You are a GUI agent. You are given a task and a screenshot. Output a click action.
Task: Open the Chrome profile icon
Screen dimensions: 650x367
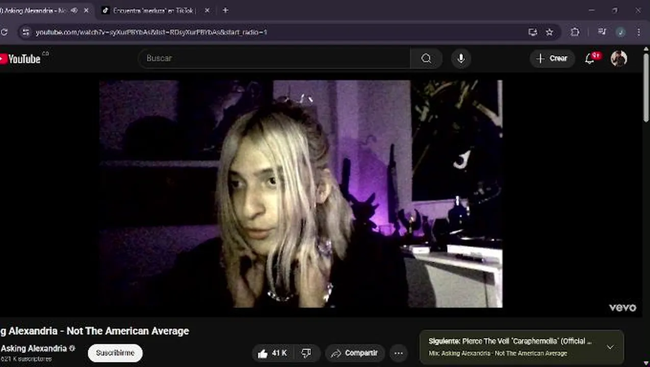[620, 32]
